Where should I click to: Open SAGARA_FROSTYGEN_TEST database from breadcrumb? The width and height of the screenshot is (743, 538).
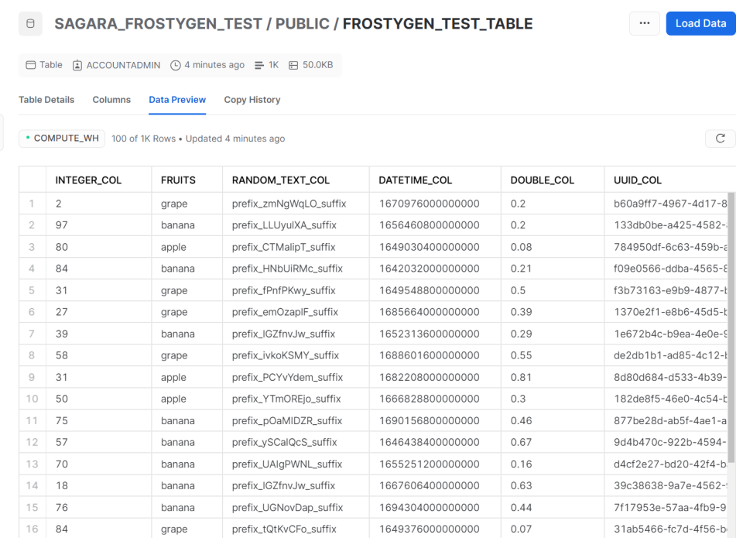tap(158, 23)
